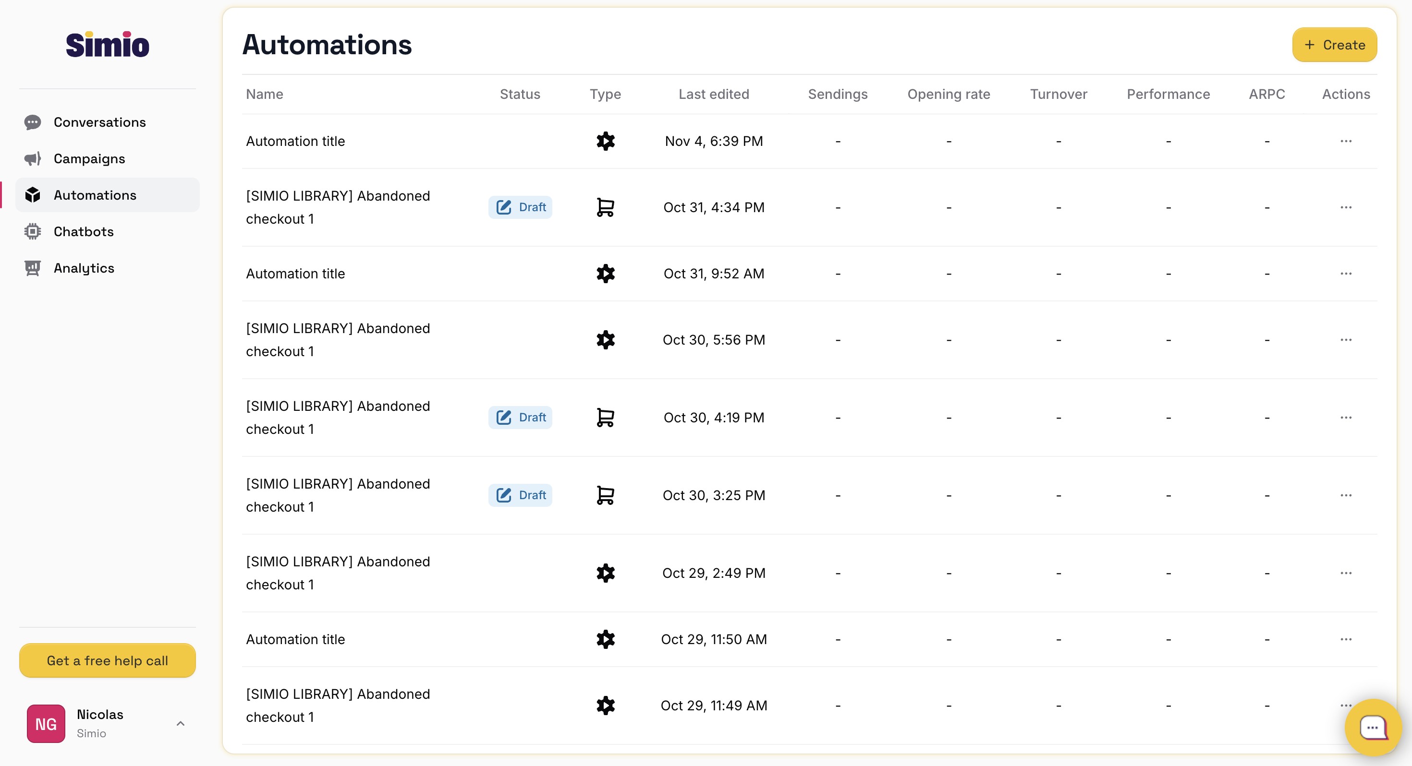Go to Conversations in sidebar

[x=99, y=122]
